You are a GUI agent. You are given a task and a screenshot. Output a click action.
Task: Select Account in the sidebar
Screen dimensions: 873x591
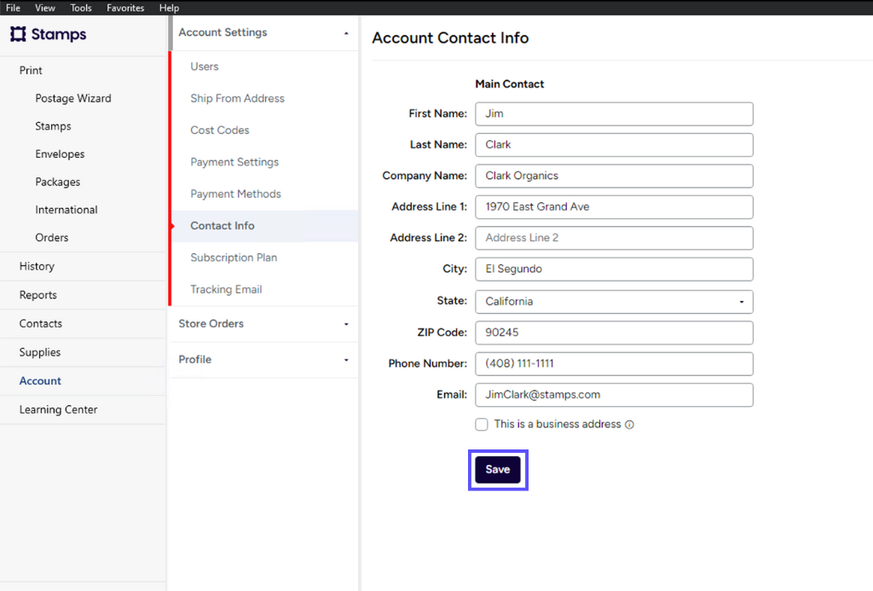83,381
